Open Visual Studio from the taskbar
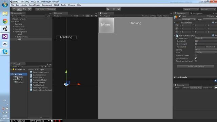The image size is (217, 122). [x=5, y=37]
